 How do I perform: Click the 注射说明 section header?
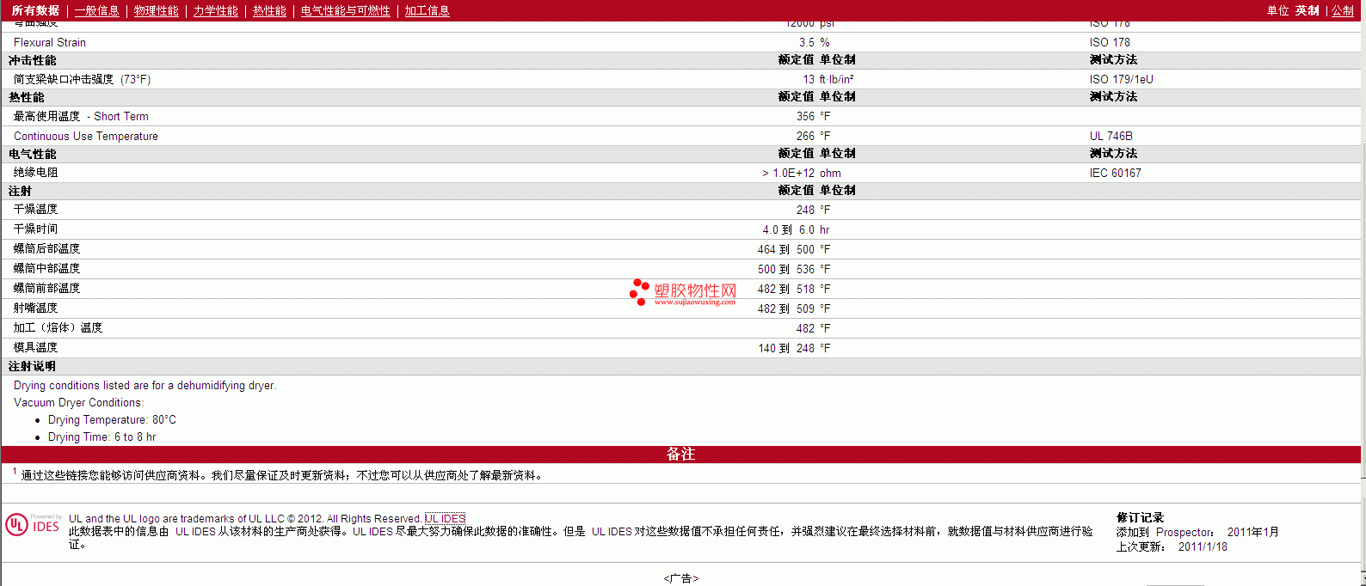point(32,366)
